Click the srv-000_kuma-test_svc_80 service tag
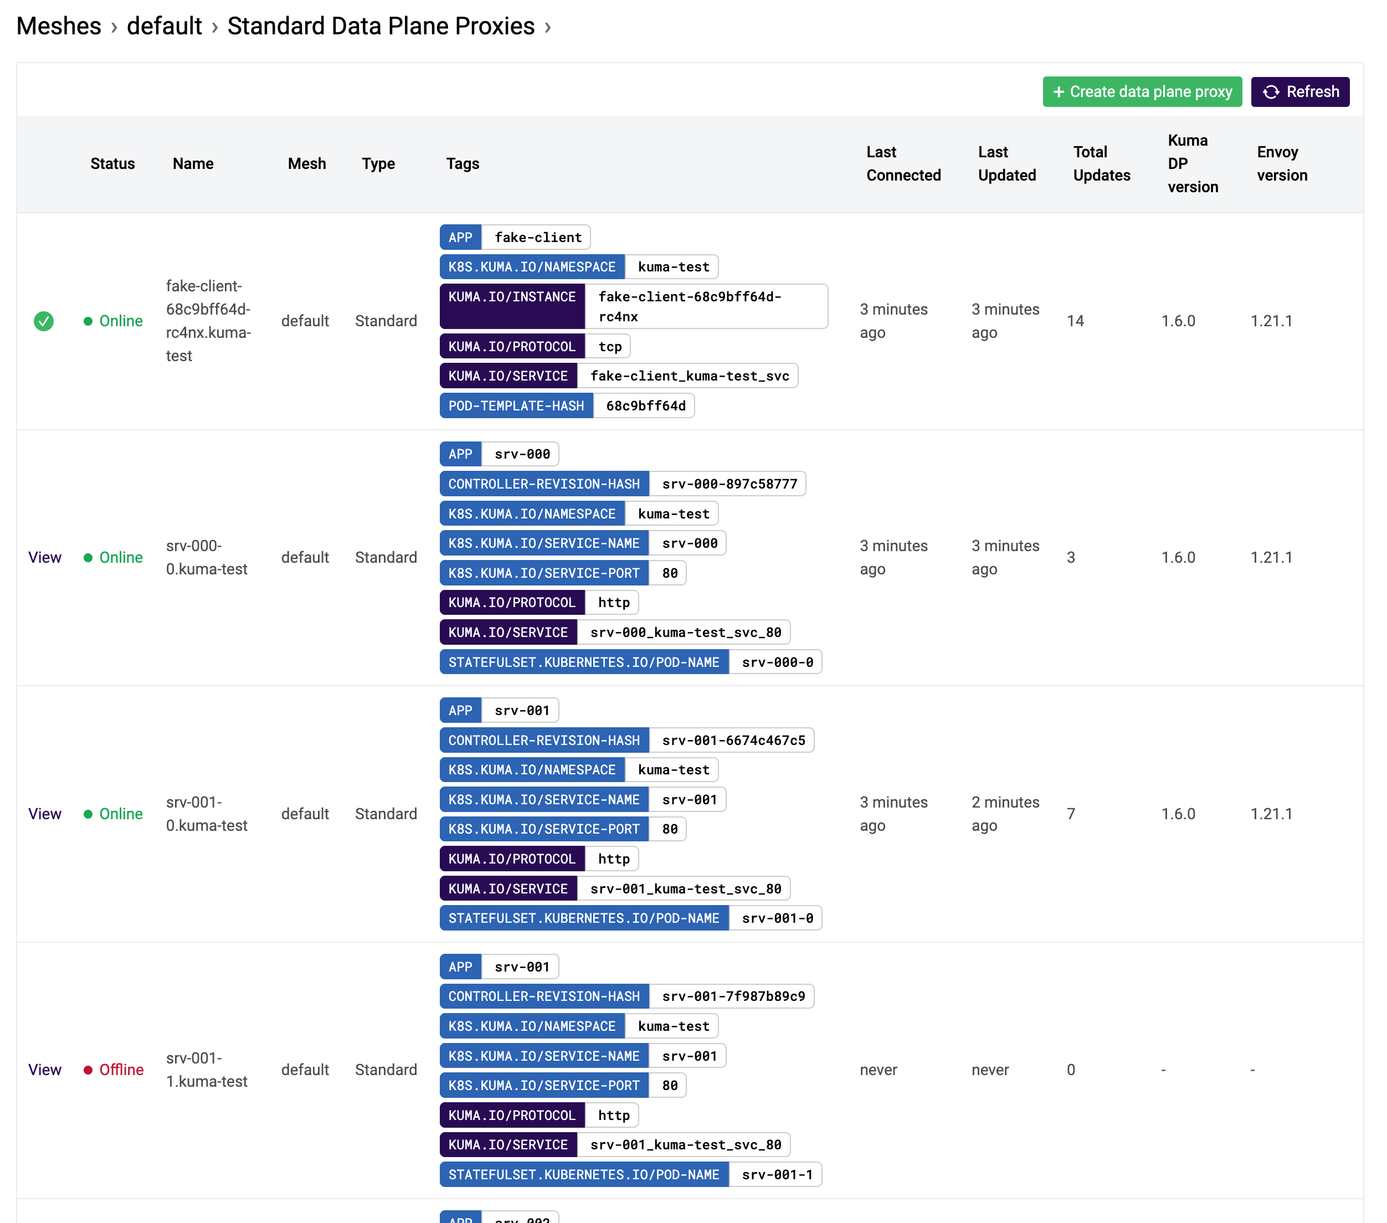Image resolution: width=1387 pixels, height=1223 pixels. [615, 633]
